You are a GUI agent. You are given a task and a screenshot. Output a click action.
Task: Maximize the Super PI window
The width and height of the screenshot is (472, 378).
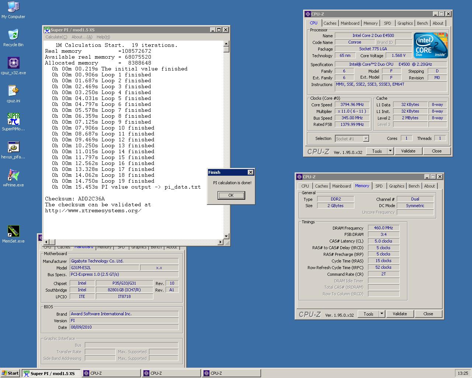click(219, 30)
